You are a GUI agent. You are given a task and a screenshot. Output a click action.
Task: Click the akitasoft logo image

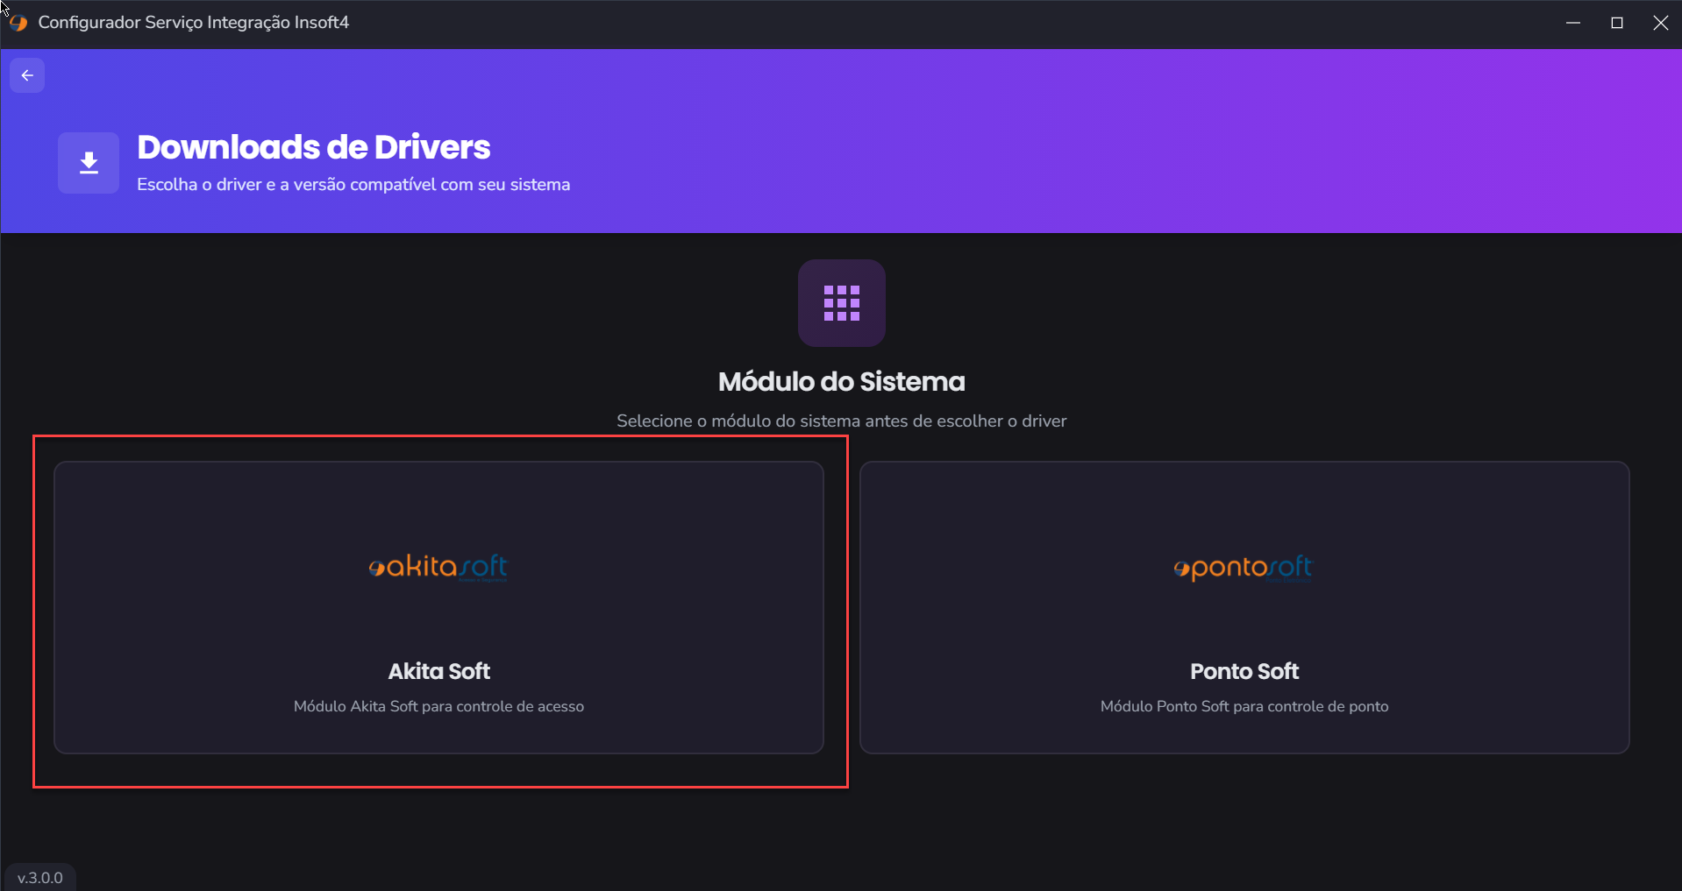coord(438,568)
